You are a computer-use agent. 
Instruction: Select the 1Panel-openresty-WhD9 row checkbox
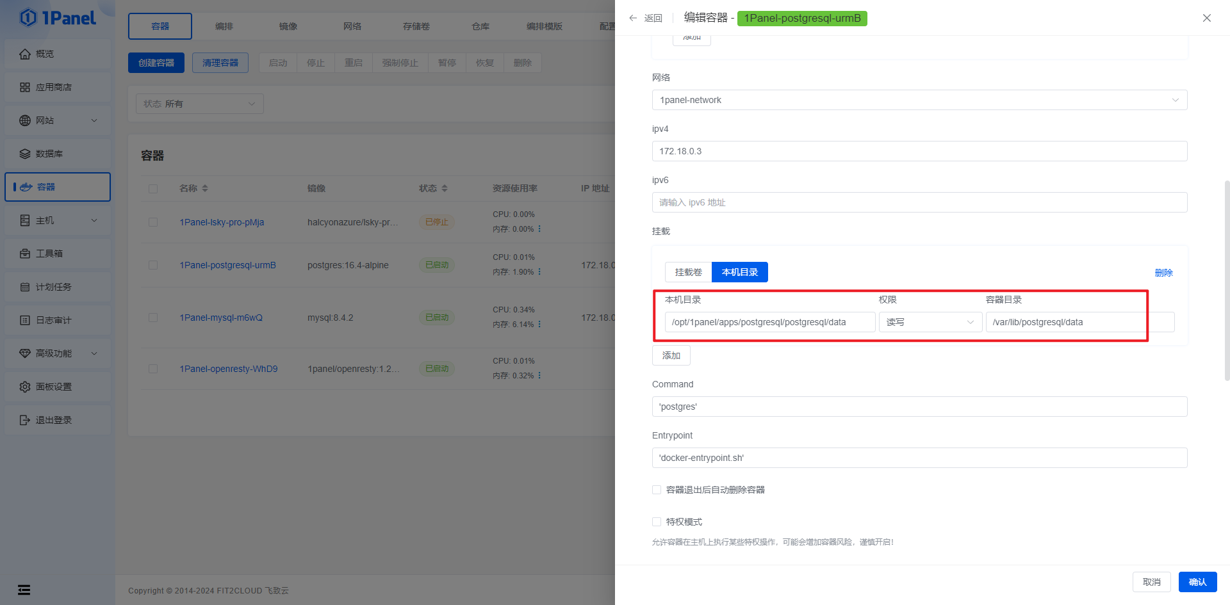tap(153, 369)
